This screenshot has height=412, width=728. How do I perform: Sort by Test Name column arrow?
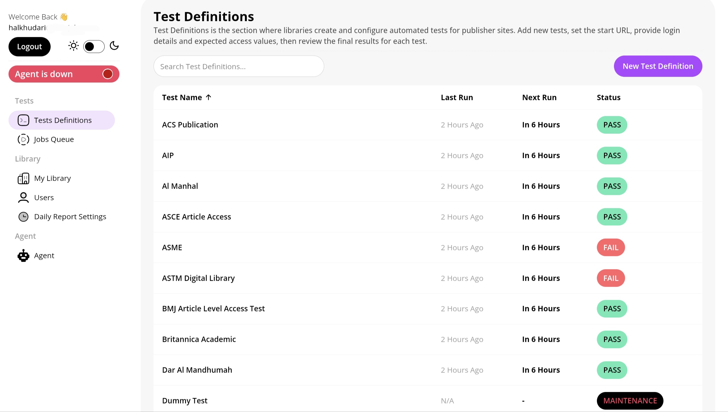208,97
